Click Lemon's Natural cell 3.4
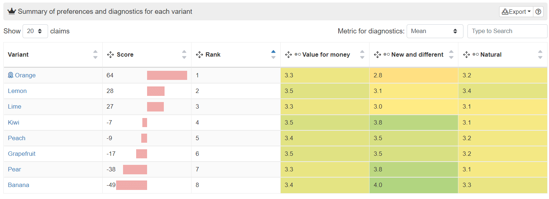This screenshot has width=549, height=199. pos(503,91)
